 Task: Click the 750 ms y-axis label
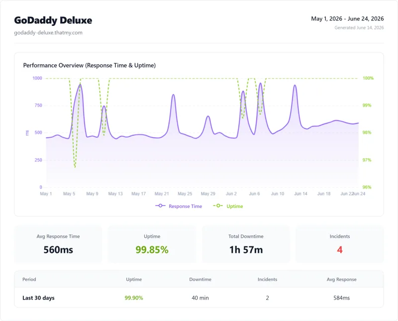point(38,106)
